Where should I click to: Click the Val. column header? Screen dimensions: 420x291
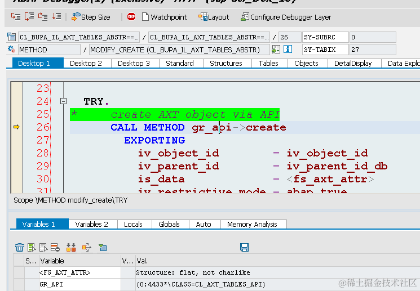coord(277,261)
